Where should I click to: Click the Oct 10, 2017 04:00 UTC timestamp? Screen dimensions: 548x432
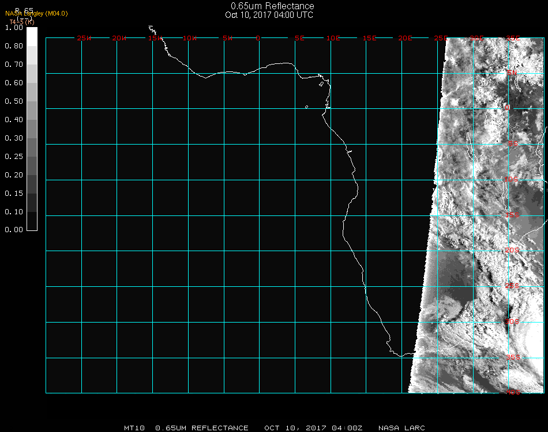pyautogui.click(x=269, y=15)
